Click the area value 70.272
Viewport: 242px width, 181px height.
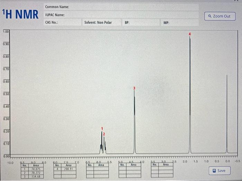pos(36,173)
